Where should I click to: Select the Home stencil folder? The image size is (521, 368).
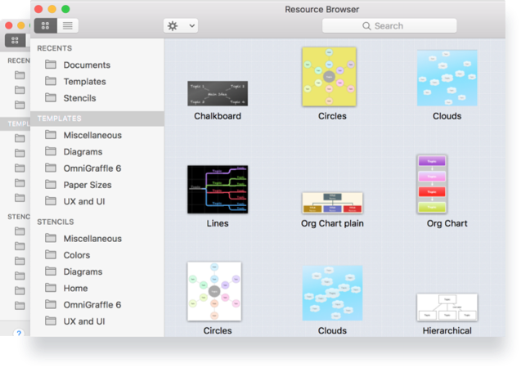coord(97,289)
